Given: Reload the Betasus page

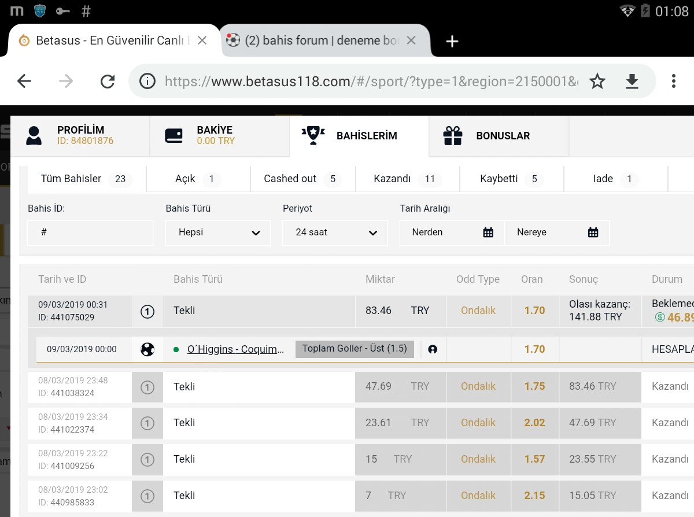Looking at the screenshot, I should click(108, 82).
